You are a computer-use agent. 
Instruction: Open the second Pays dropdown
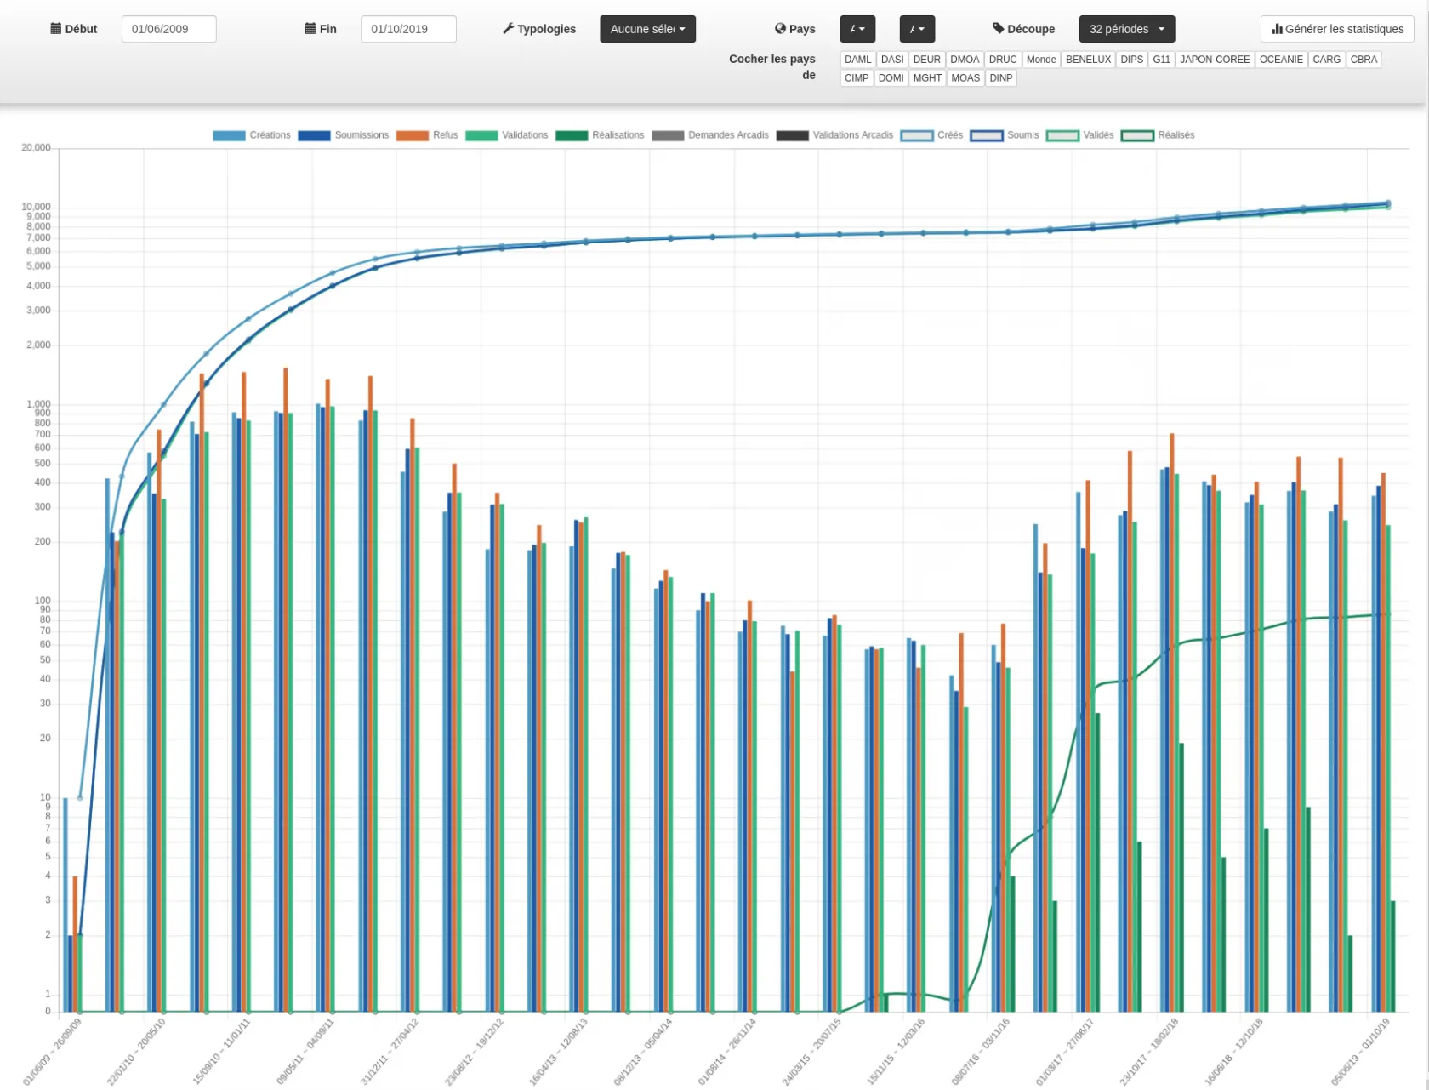click(x=917, y=29)
